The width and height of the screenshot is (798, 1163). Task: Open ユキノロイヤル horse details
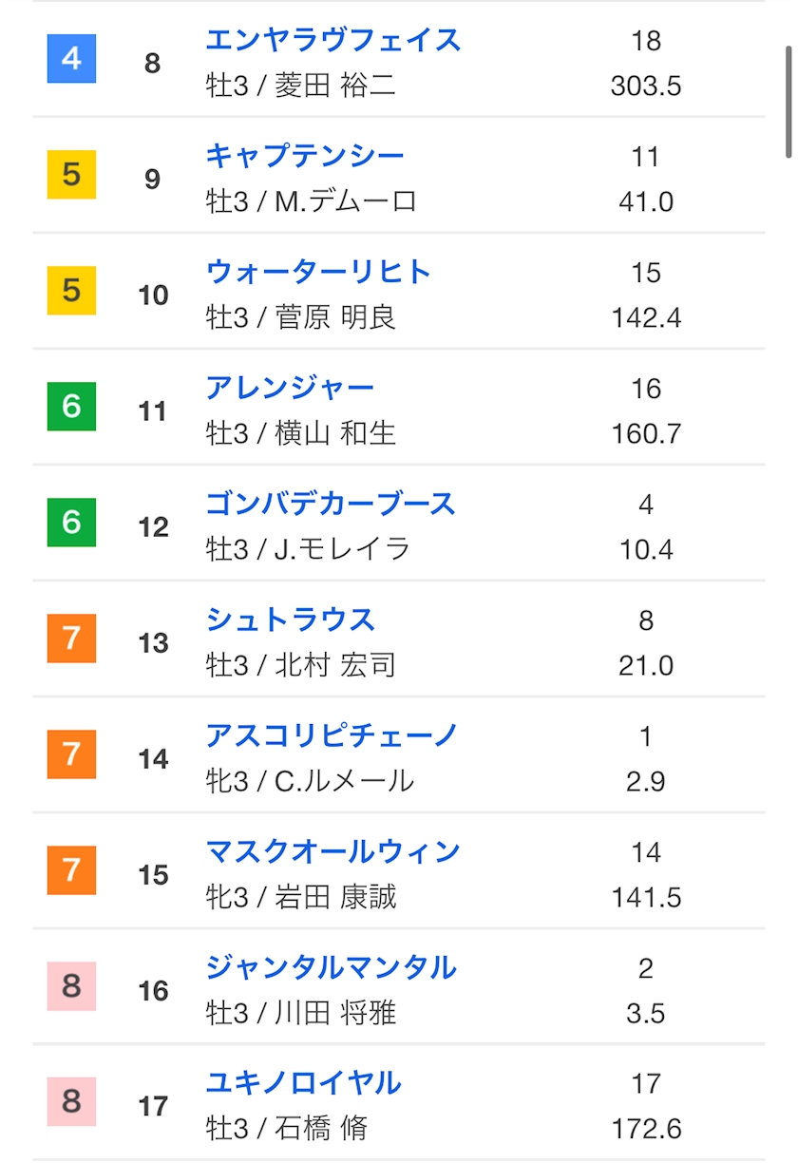pyautogui.click(x=303, y=1083)
